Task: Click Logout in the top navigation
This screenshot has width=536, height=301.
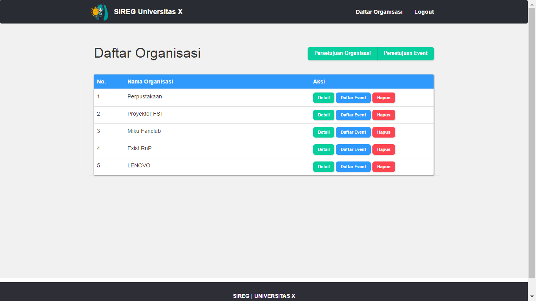Action: point(424,12)
